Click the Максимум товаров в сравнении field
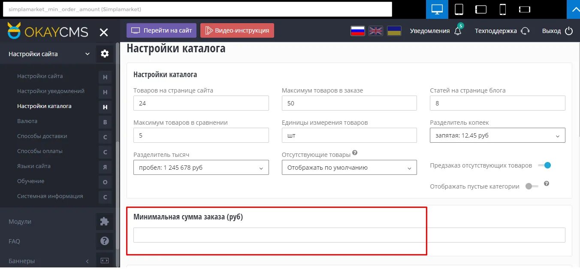The height and width of the screenshot is (270, 580). [201, 135]
